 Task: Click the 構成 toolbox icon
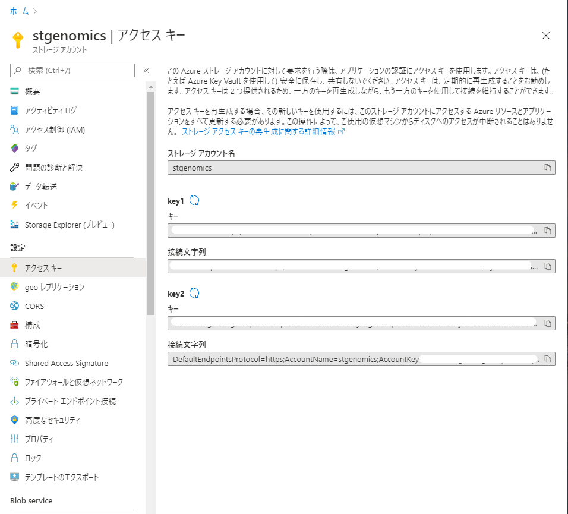tap(14, 325)
